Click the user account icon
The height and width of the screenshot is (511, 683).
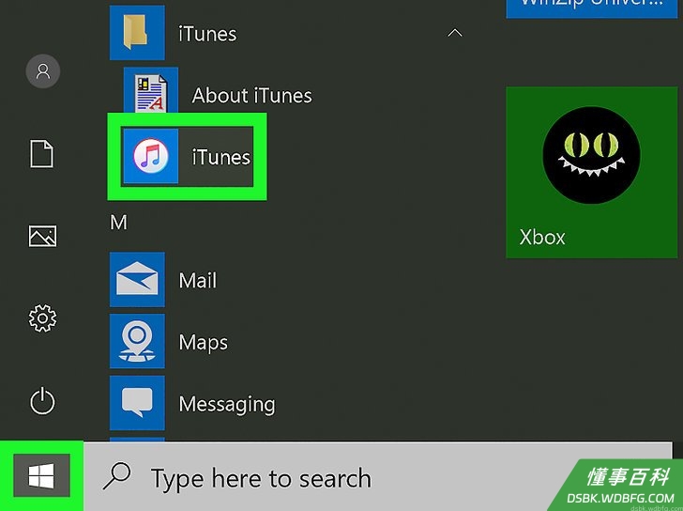click(43, 71)
